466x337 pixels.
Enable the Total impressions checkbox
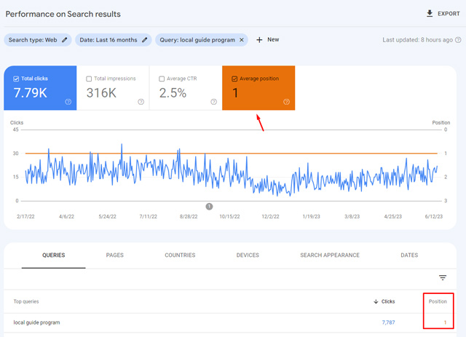89,79
